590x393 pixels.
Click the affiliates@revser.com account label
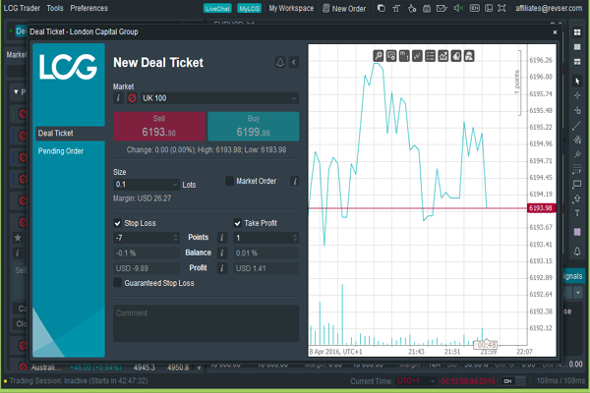pos(549,8)
